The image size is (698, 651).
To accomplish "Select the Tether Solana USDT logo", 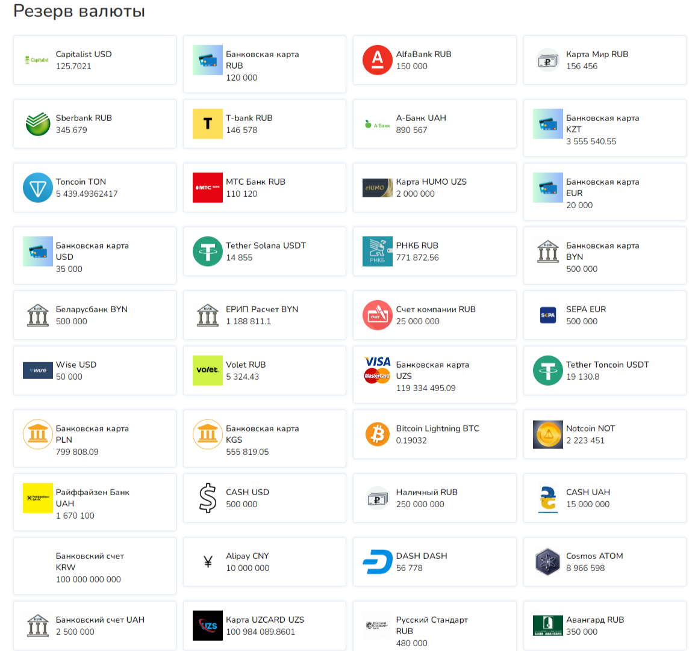I will (207, 251).
